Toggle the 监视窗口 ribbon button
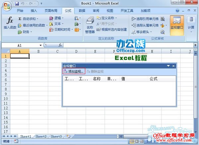This screenshot has height=145, width=199. 177,25
